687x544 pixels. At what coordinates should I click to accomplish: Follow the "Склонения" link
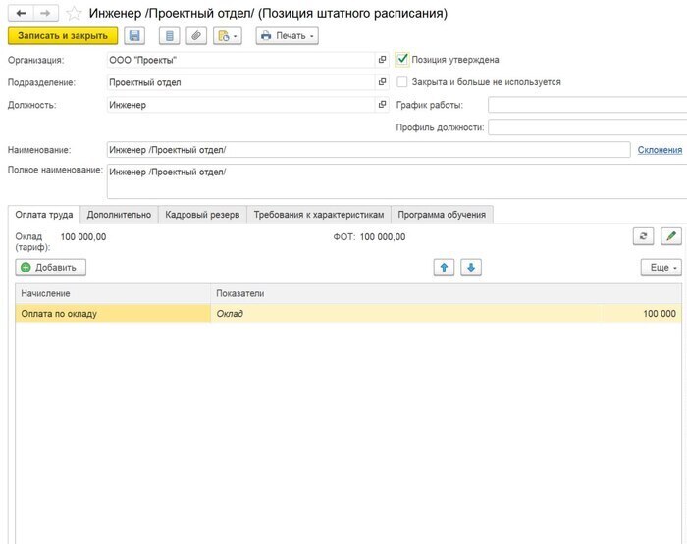660,150
